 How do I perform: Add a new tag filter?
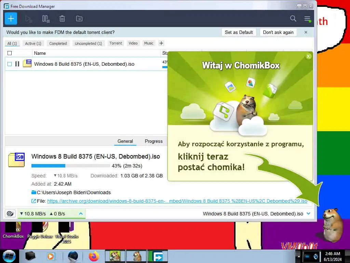(161, 43)
